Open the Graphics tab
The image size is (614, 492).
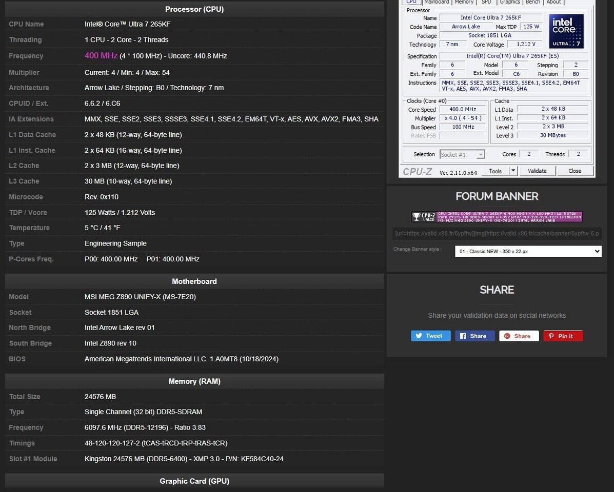tap(509, 2)
